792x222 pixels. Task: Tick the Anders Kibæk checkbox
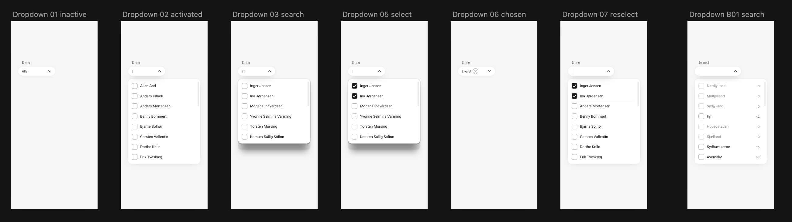[x=135, y=96]
